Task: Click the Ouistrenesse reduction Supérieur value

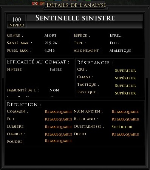Action: 122,127
